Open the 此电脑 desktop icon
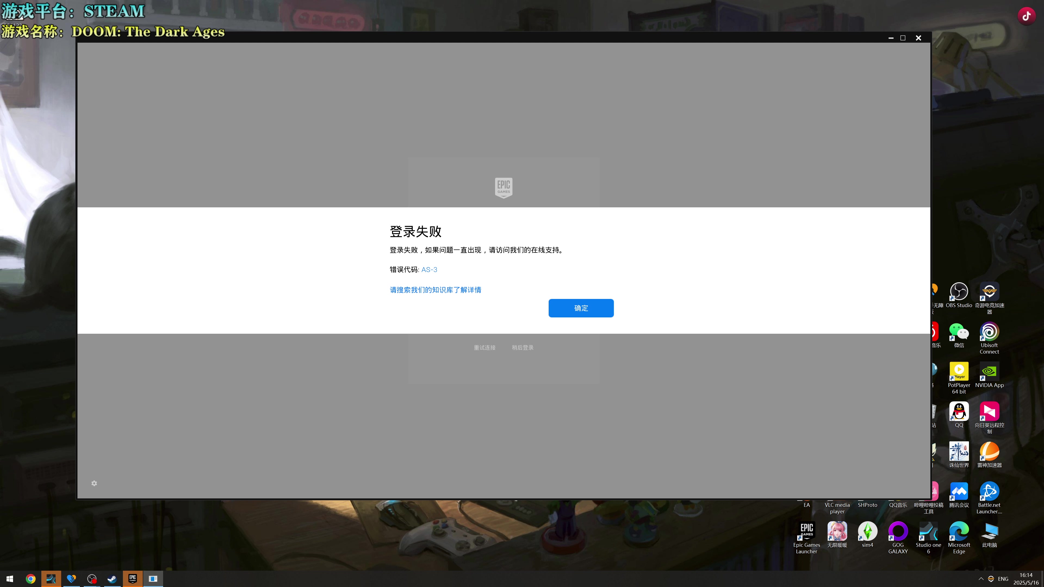This screenshot has width=1044, height=587. point(989,535)
